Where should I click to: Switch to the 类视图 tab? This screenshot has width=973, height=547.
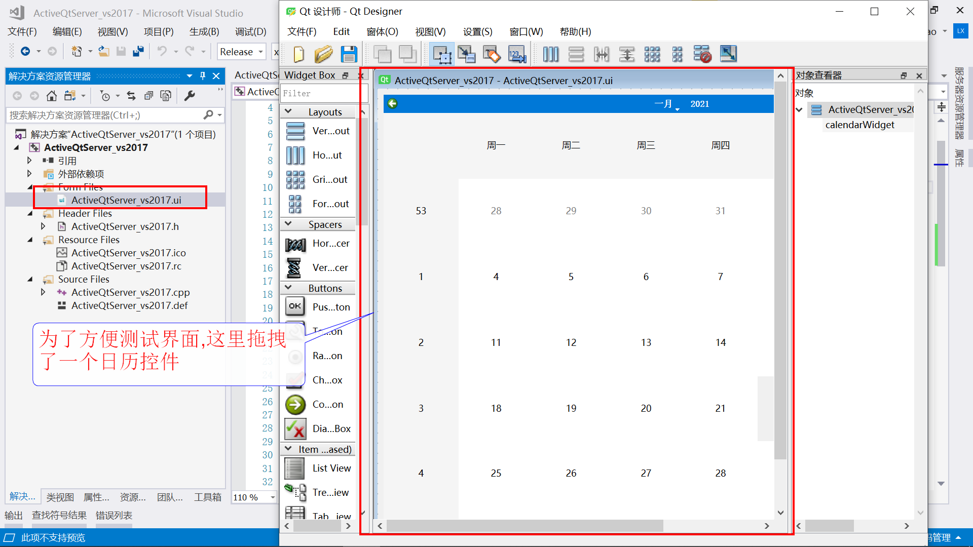click(60, 497)
